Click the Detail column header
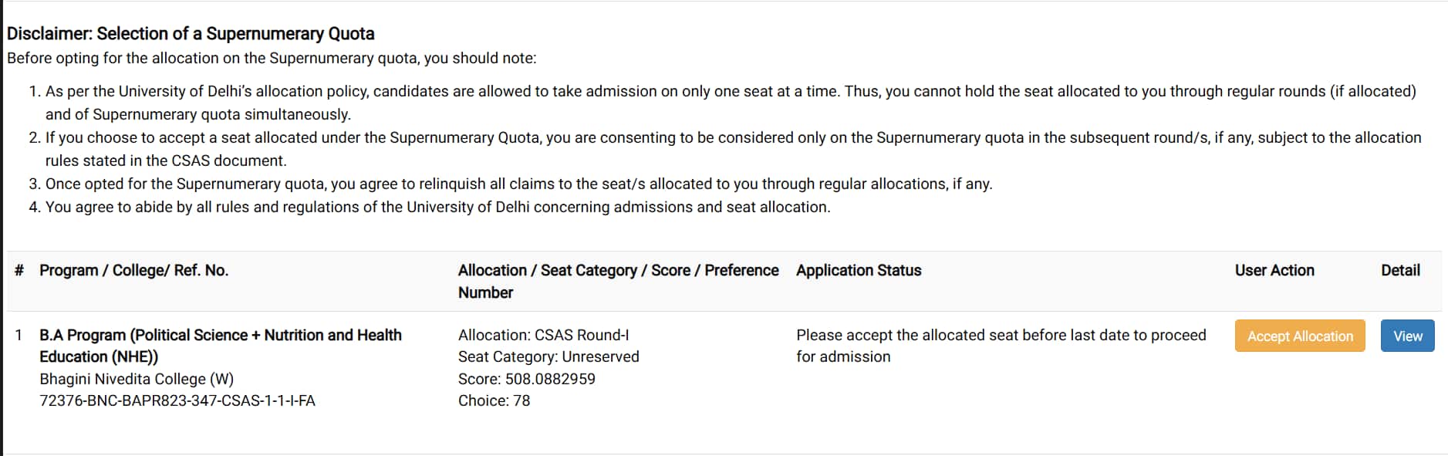This screenshot has height=456, width=1448. coord(1400,270)
